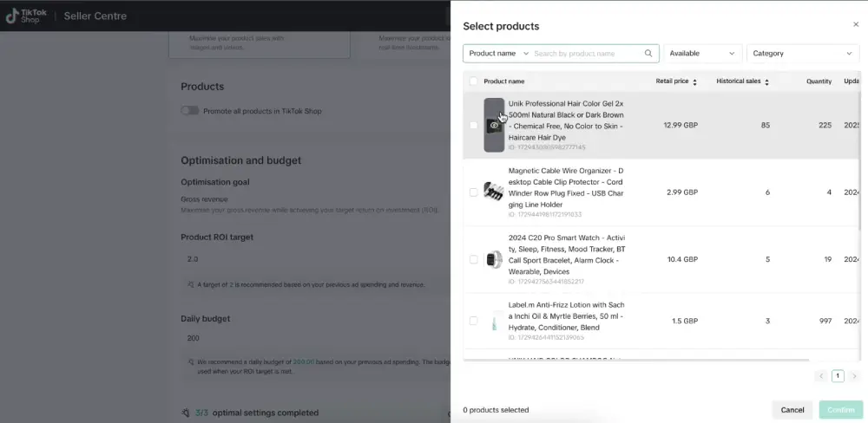This screenshot has height=423, width=868.
Task: Select the Label.m Anti-Frizz Lotion checkbox
Action: [473, 321]
